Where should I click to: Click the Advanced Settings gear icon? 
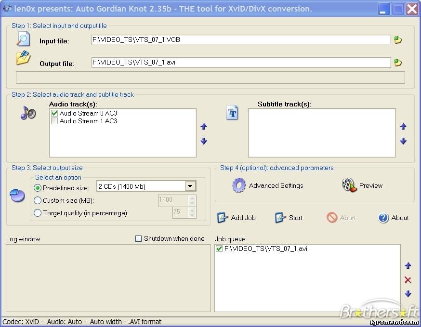point(239,185)
